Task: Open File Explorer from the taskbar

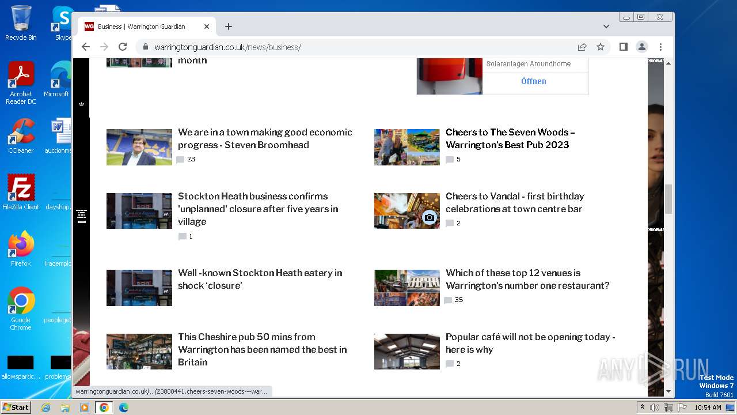Action: pyautogui.click(x=65, y=408)
